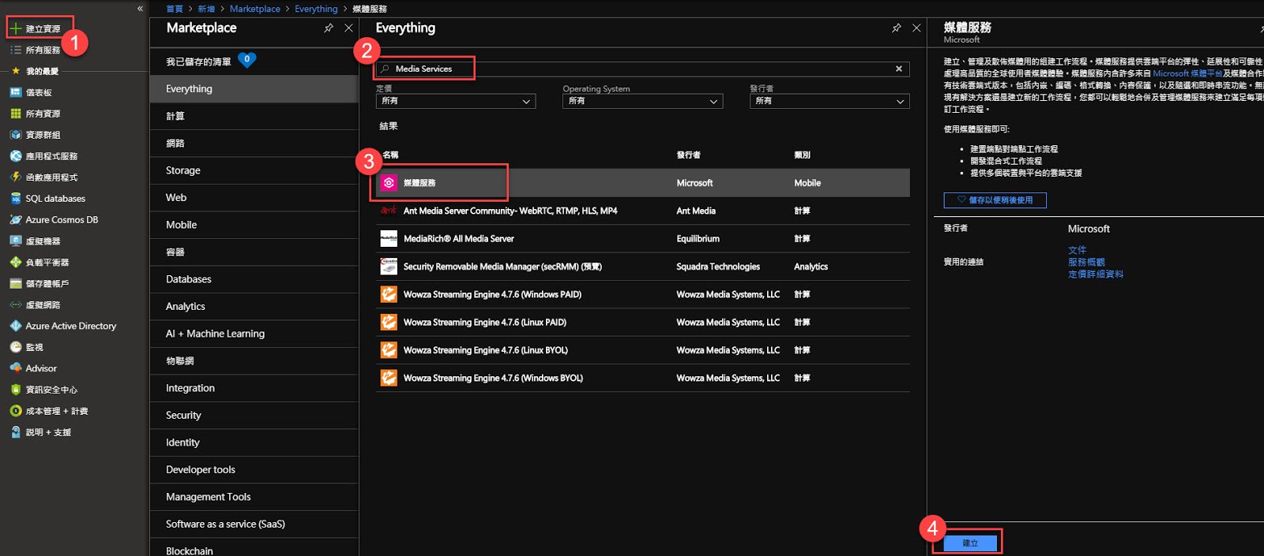
Task: Open 說明 + 支援 icon
Action: click(x=16, y=432)
